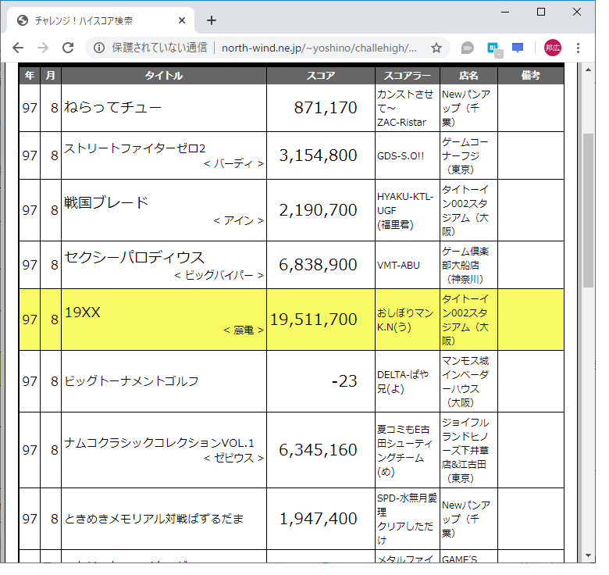Click the title ときめきメモリアル対戦ぱずるだま
609x575 pixels.
point(154,519)
